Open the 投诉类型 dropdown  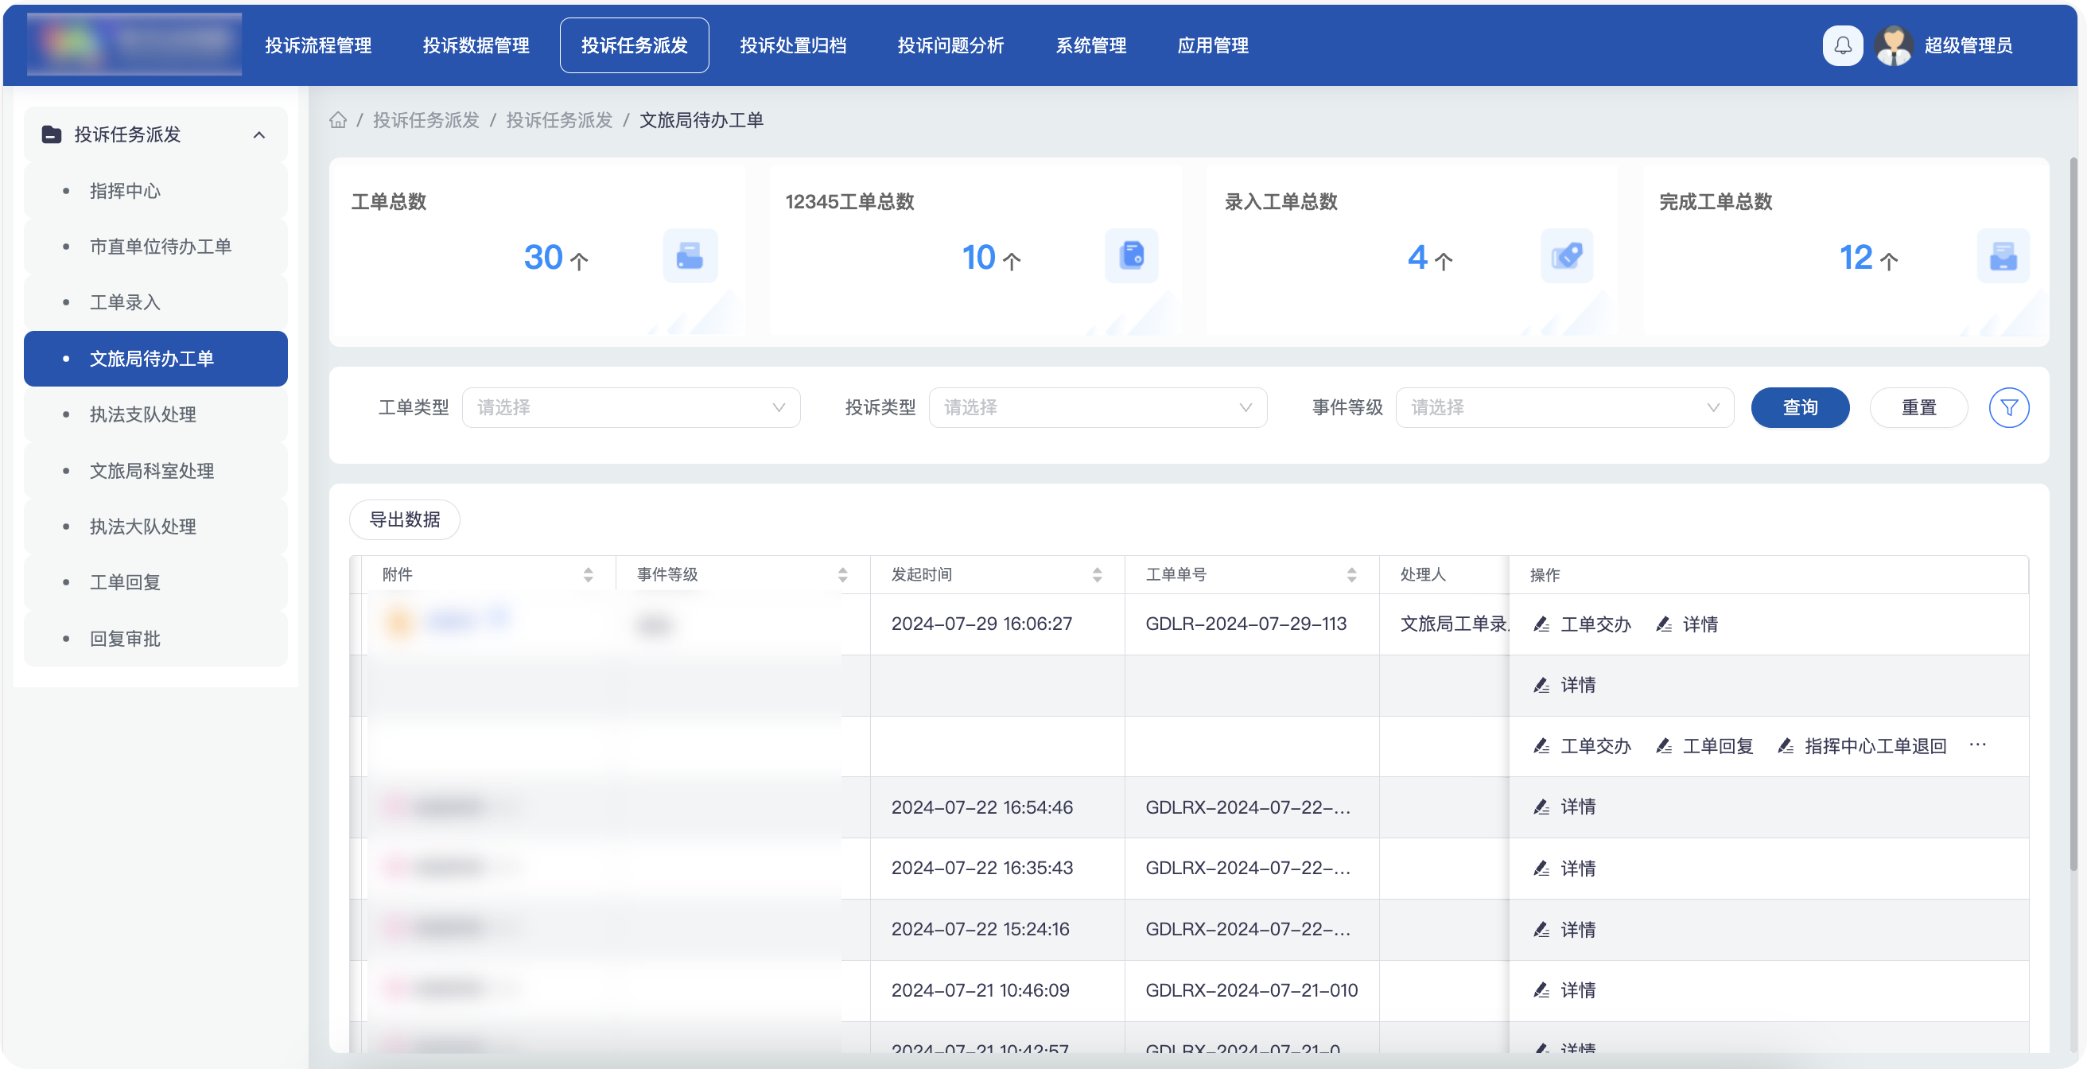pyautogui.click(x=1097, y=408)
